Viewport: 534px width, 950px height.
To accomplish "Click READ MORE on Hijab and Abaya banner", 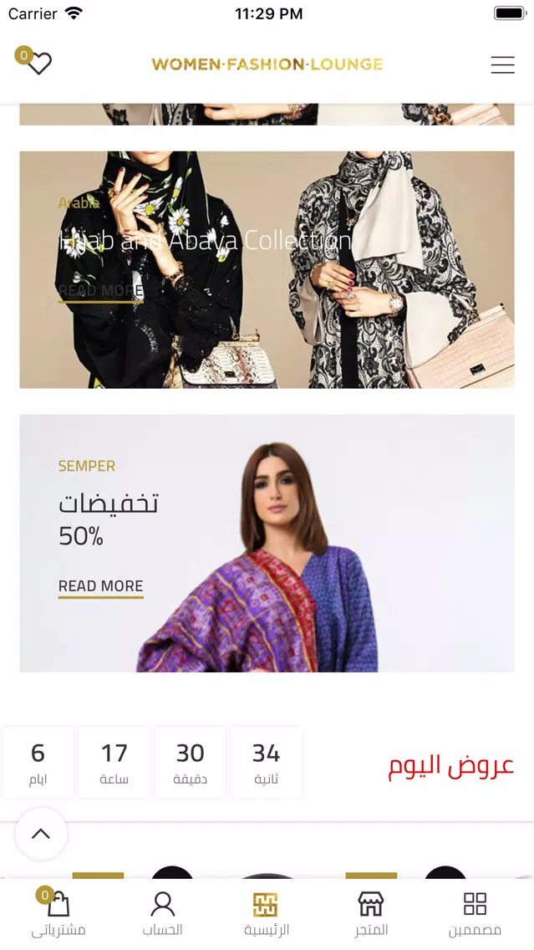I will click(x=100, y=292).
